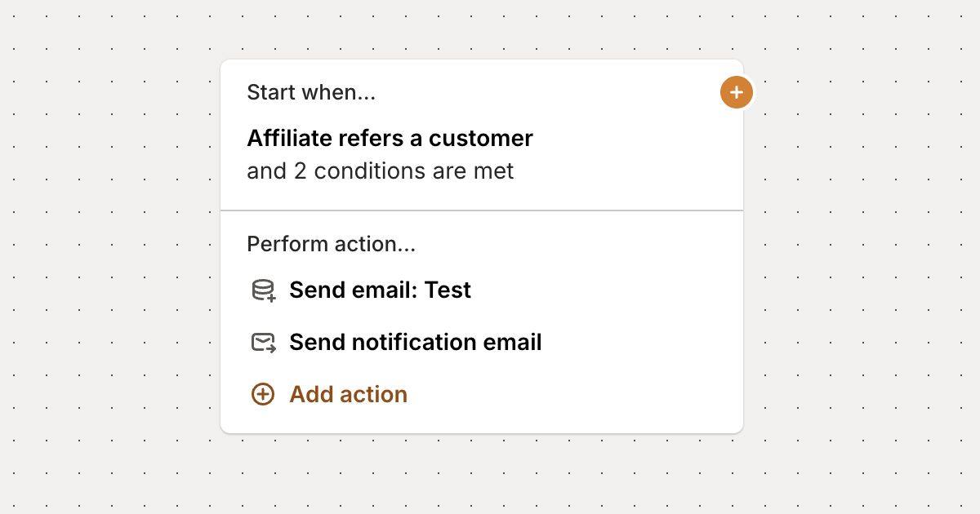Image resolution: width=980 pixels, height=514 pixels.
Task: Click the forwarding arrow on the envelope icon
Action: pos(269,346)
